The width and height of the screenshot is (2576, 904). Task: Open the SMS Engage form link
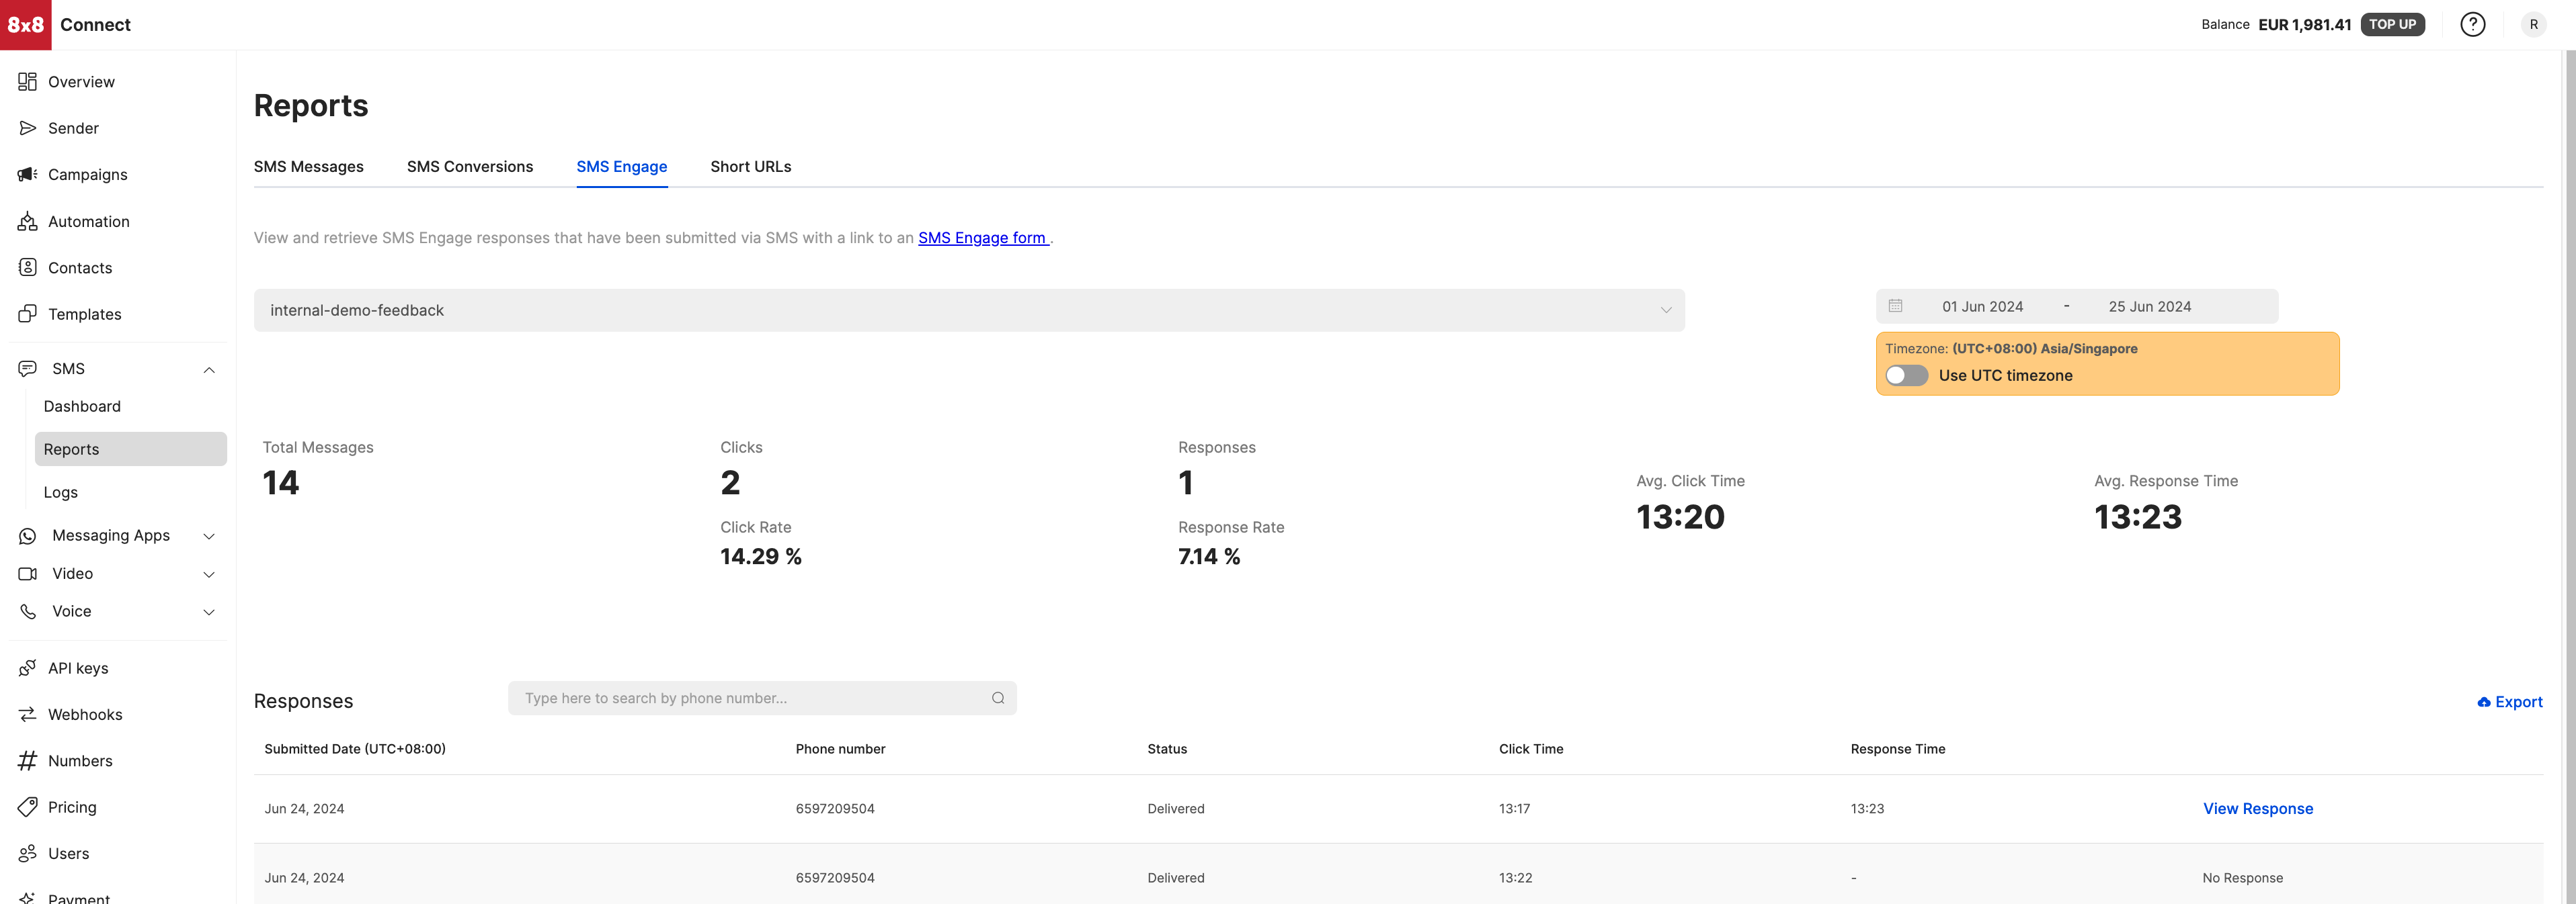[x=982, y=238]
